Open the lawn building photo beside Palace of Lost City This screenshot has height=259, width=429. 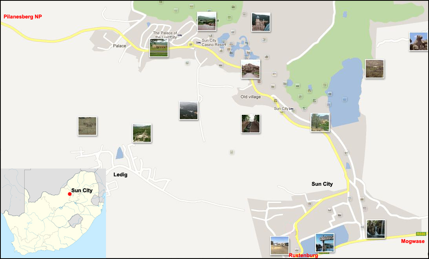click(x=159, y=48)
